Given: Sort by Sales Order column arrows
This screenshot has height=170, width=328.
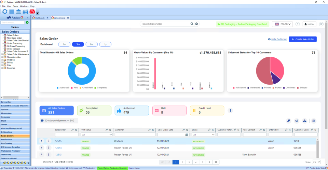Looking at the screenshot, I should coord(76,130).
